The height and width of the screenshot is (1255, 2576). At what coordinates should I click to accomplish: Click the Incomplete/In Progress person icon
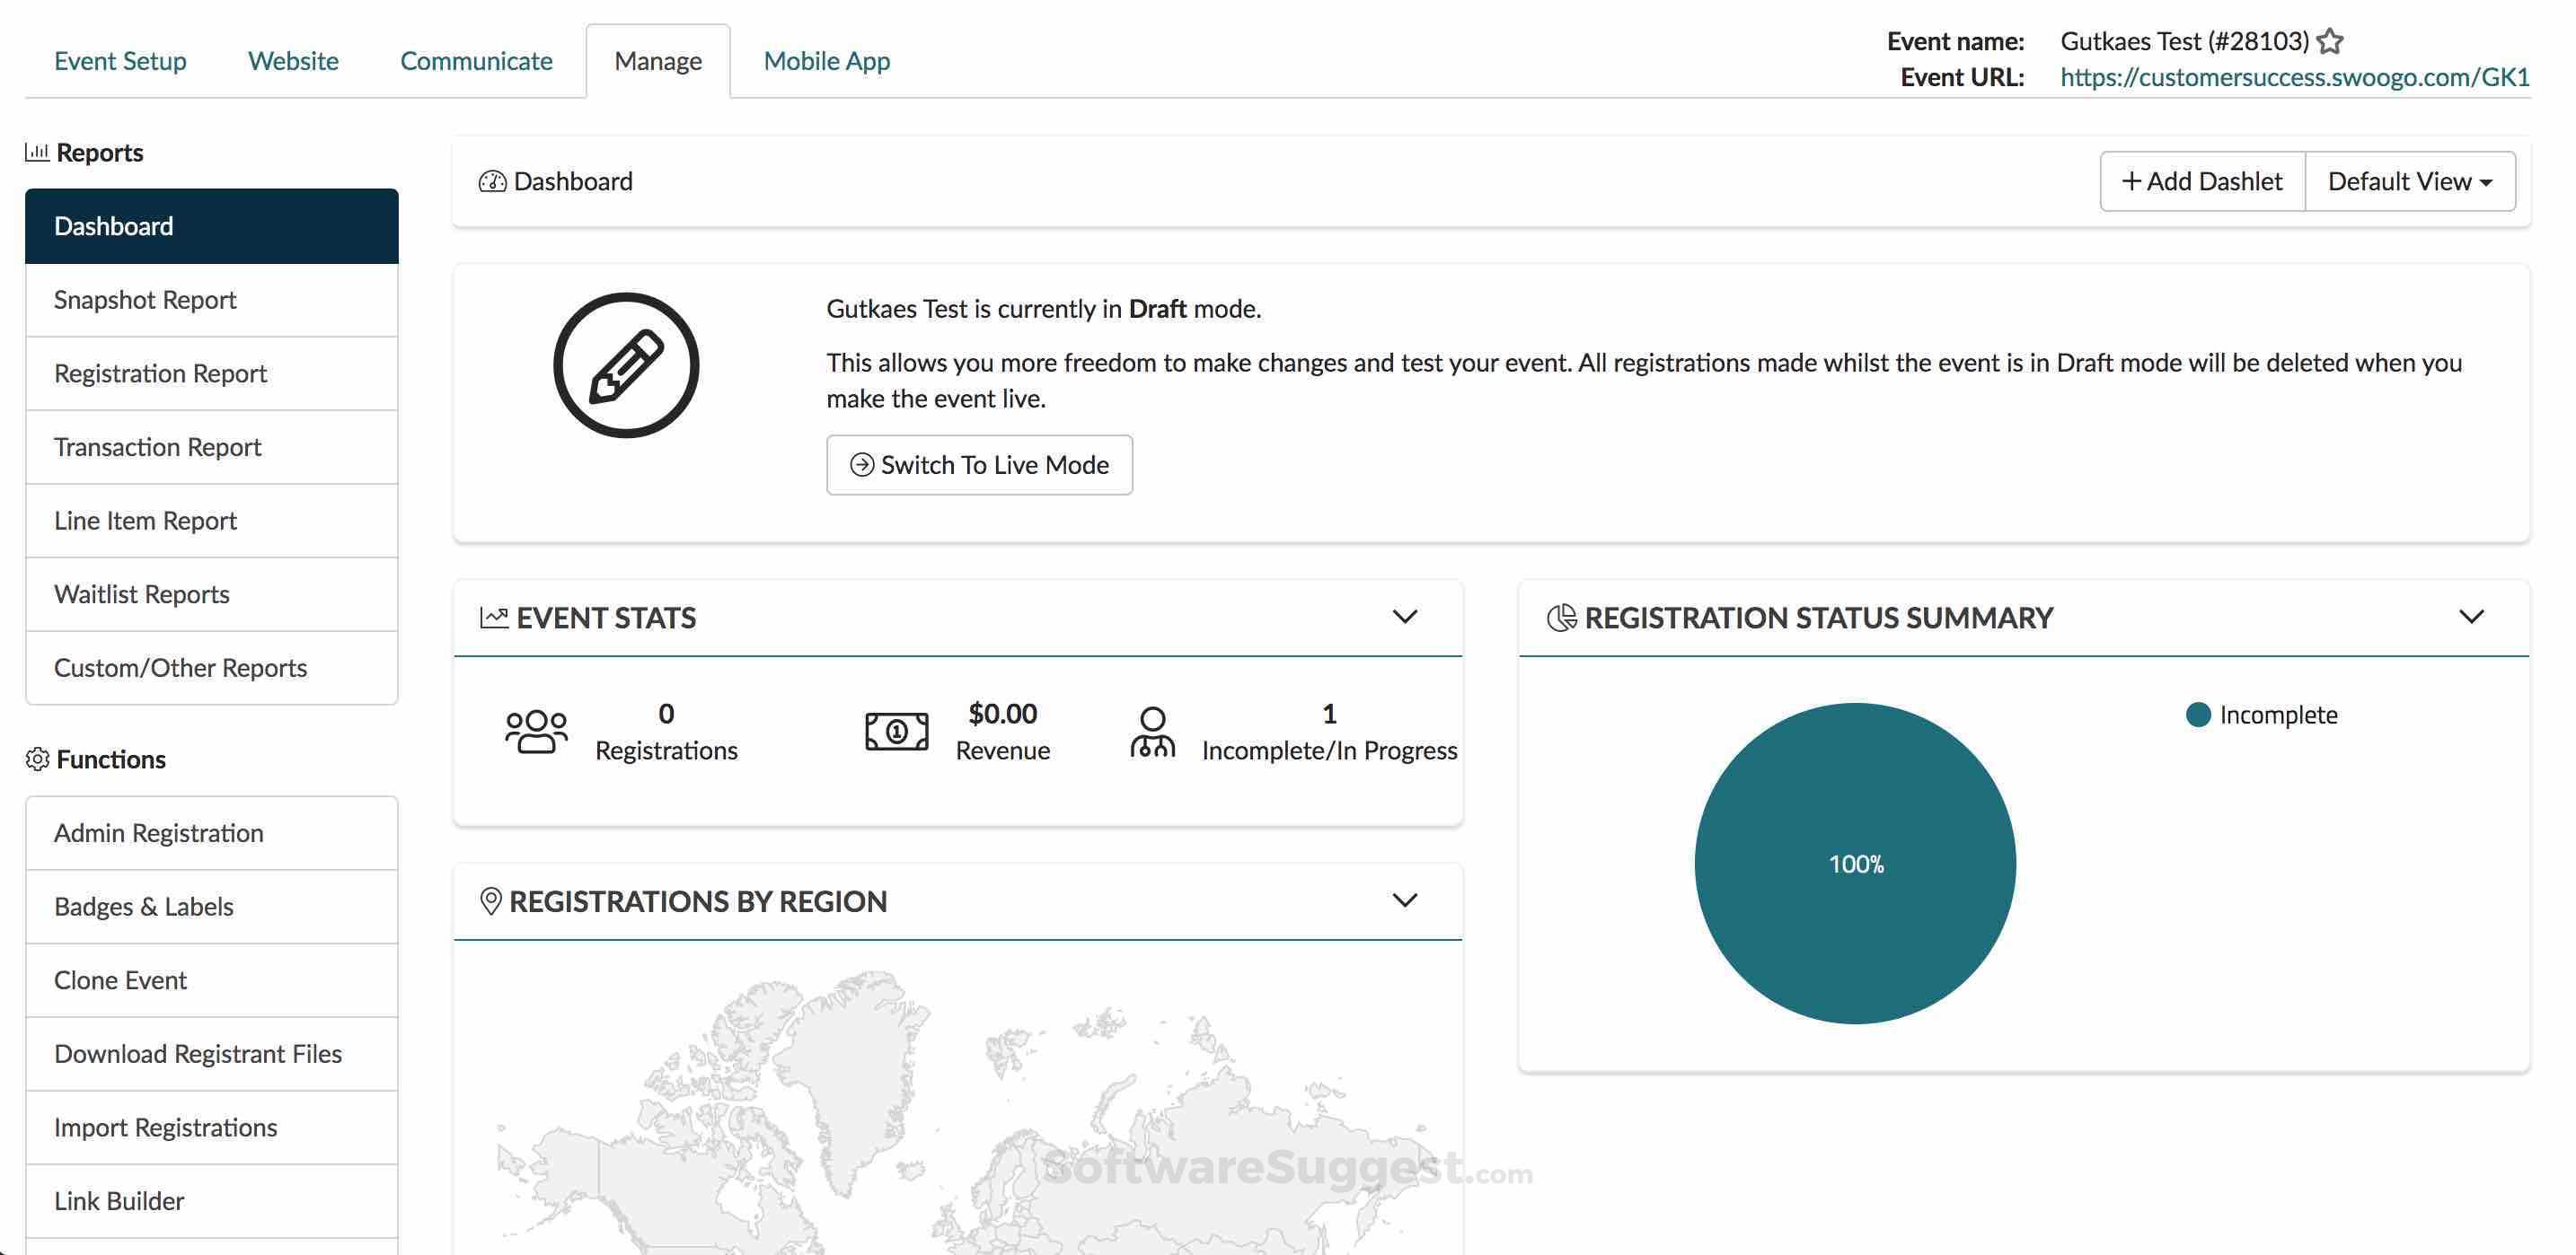coord(1152,732)
